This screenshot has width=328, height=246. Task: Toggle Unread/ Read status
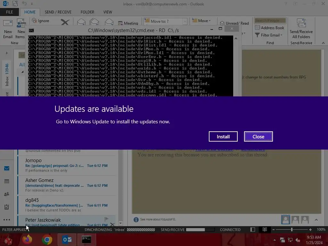[234, 23]
